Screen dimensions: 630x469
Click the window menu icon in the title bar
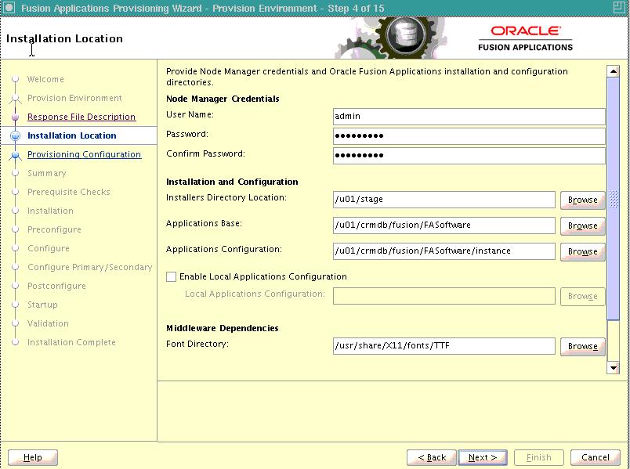(x=9, y=7)
